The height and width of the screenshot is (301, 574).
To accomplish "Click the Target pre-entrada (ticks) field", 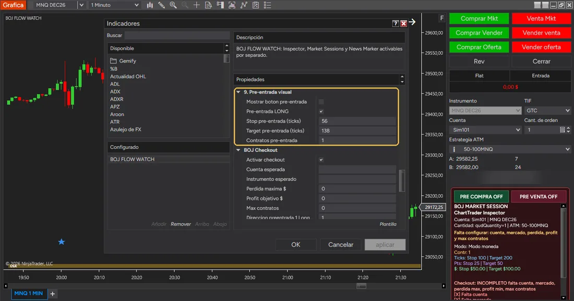I will click(357, 130).
